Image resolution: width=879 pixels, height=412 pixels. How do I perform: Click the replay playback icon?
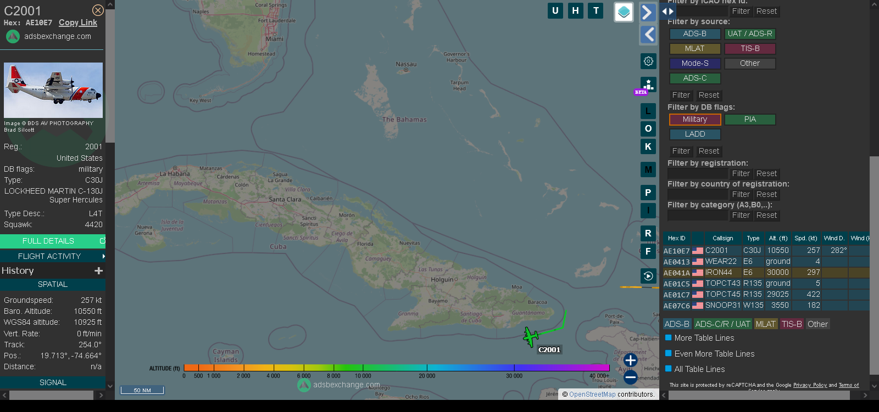point(648,276)
